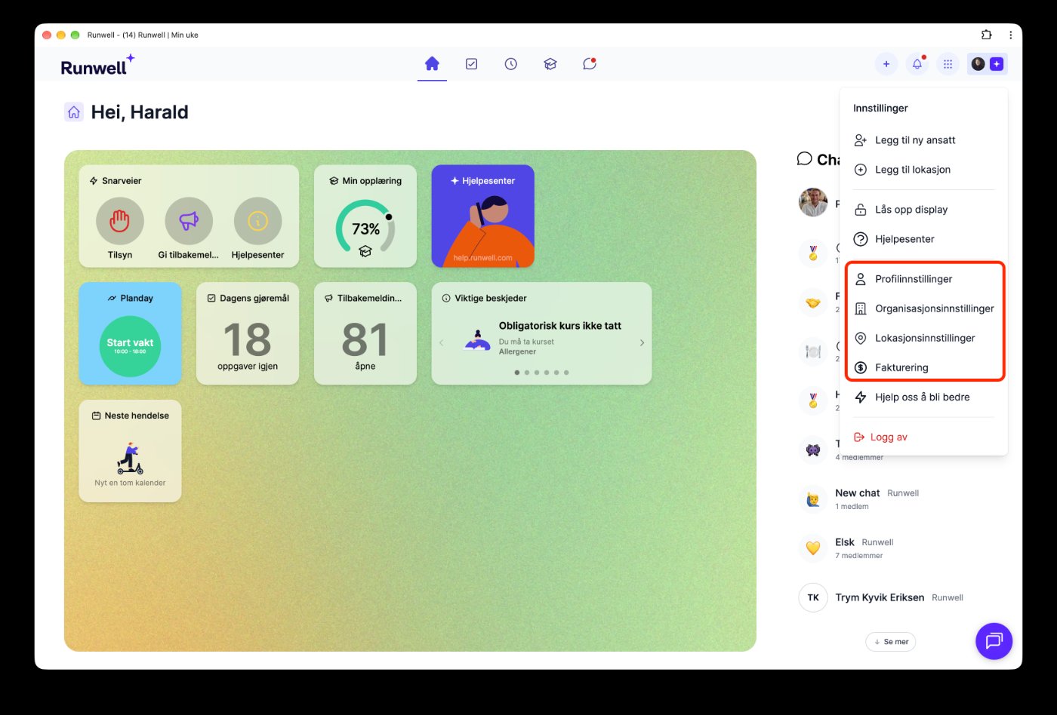The height and width of the screenshot is (715, 1057).
Task: Expand chat list with Se mer
Action: click(x=891, y=642)
